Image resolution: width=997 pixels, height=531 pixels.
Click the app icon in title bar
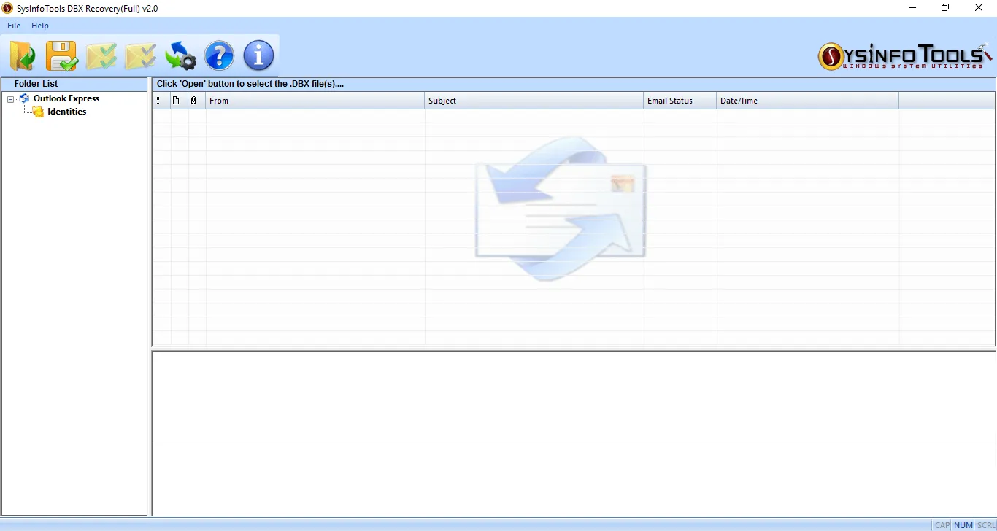tap(7, 8)
